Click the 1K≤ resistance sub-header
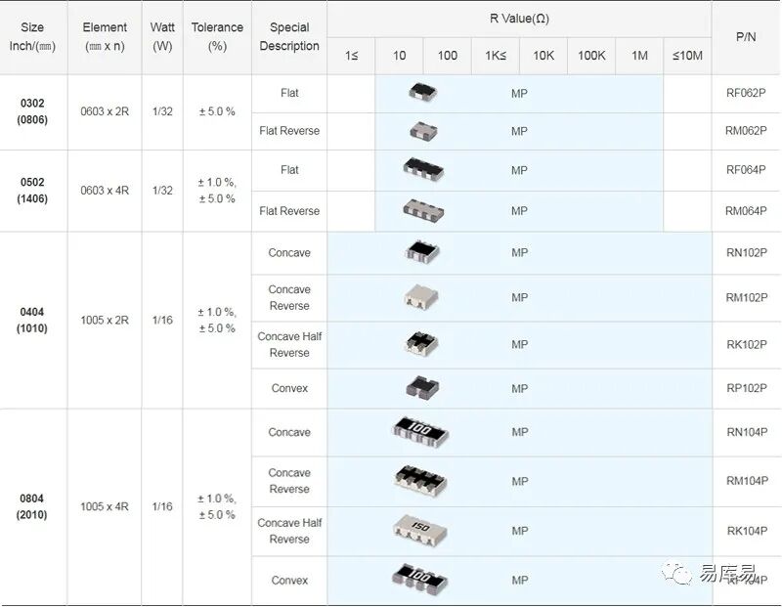 496,56
